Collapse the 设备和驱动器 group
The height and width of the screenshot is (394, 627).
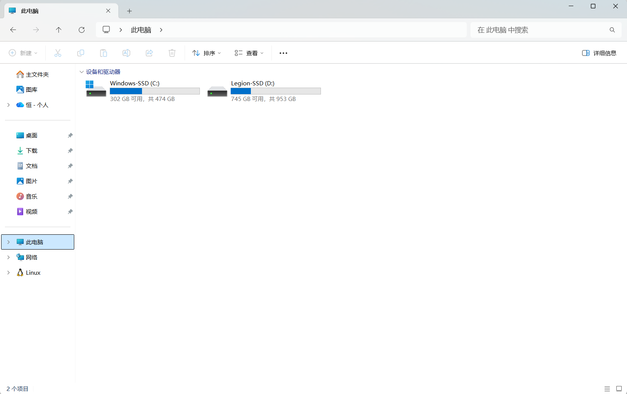(81, 72)
